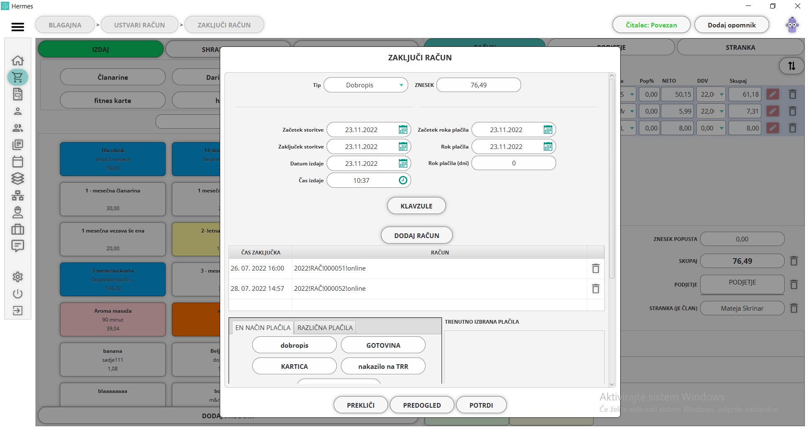810x433 pixels.
Task: Open the group of people sidebar icon
Action: tap(18, 128)
